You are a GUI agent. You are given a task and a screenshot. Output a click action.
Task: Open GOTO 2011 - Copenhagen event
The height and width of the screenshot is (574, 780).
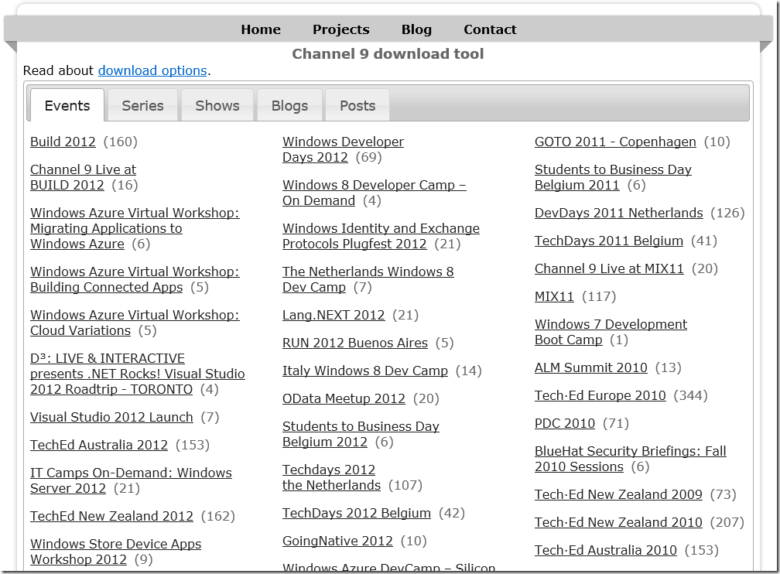pyautogui.click(x=615, y=142)
